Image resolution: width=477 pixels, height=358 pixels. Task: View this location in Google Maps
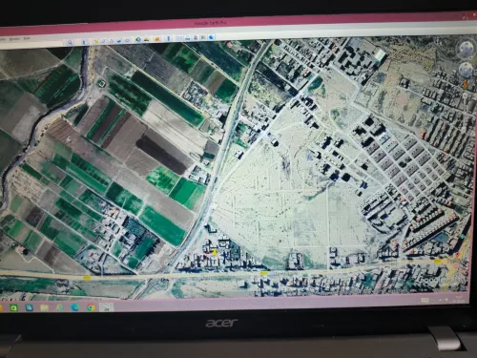click(203, 37)
